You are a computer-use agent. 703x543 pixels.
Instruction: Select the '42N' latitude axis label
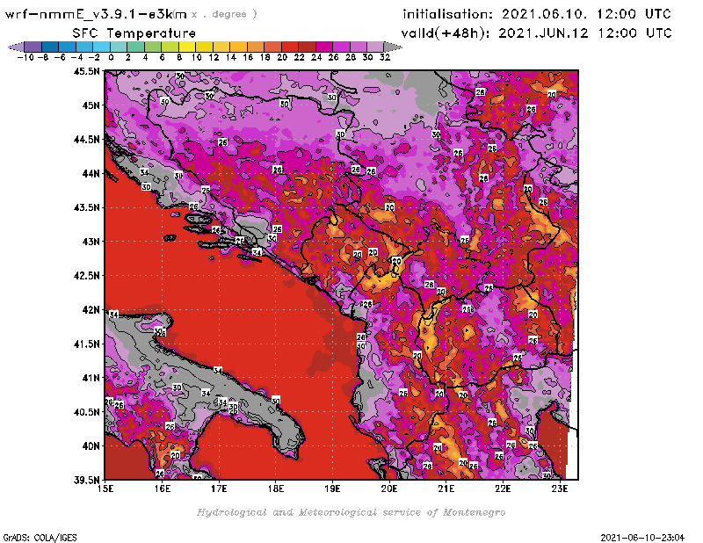point(91,310)
